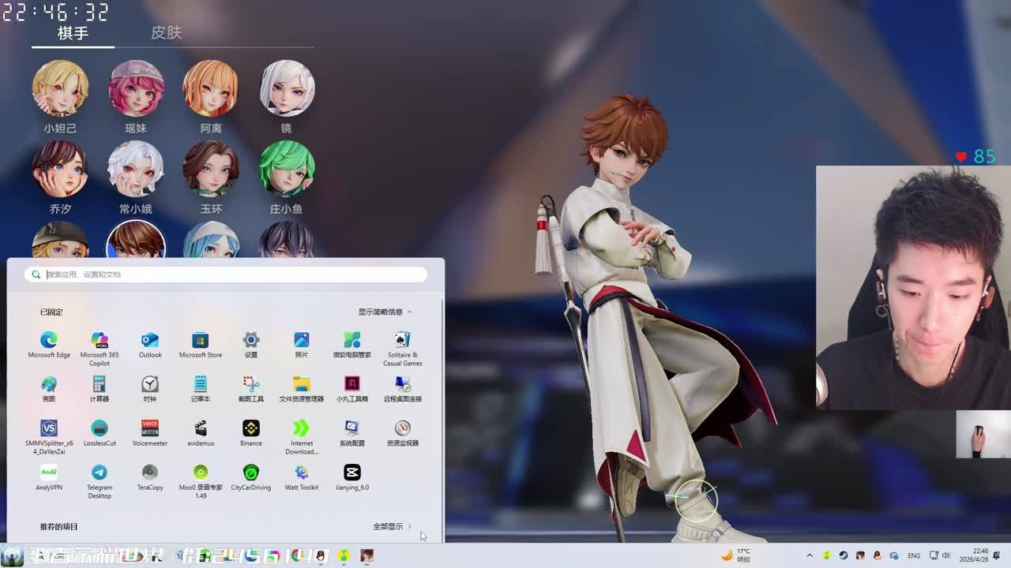Toggle the ENG input language indicator
Screen dimensions: 1011x568
coord(914,555)
